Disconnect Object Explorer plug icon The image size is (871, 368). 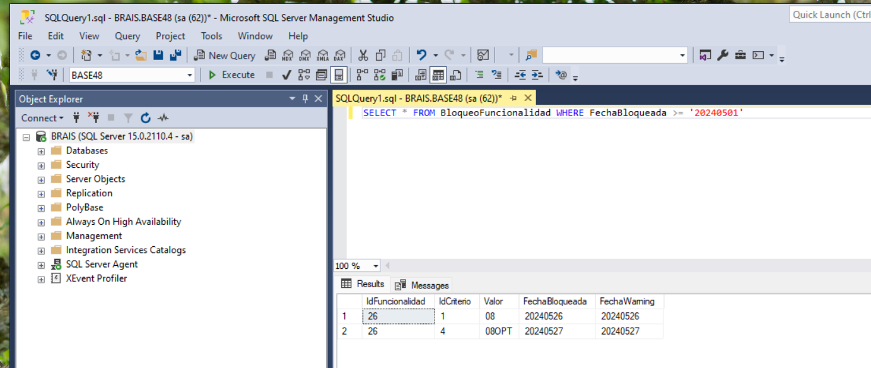(93, 117)
